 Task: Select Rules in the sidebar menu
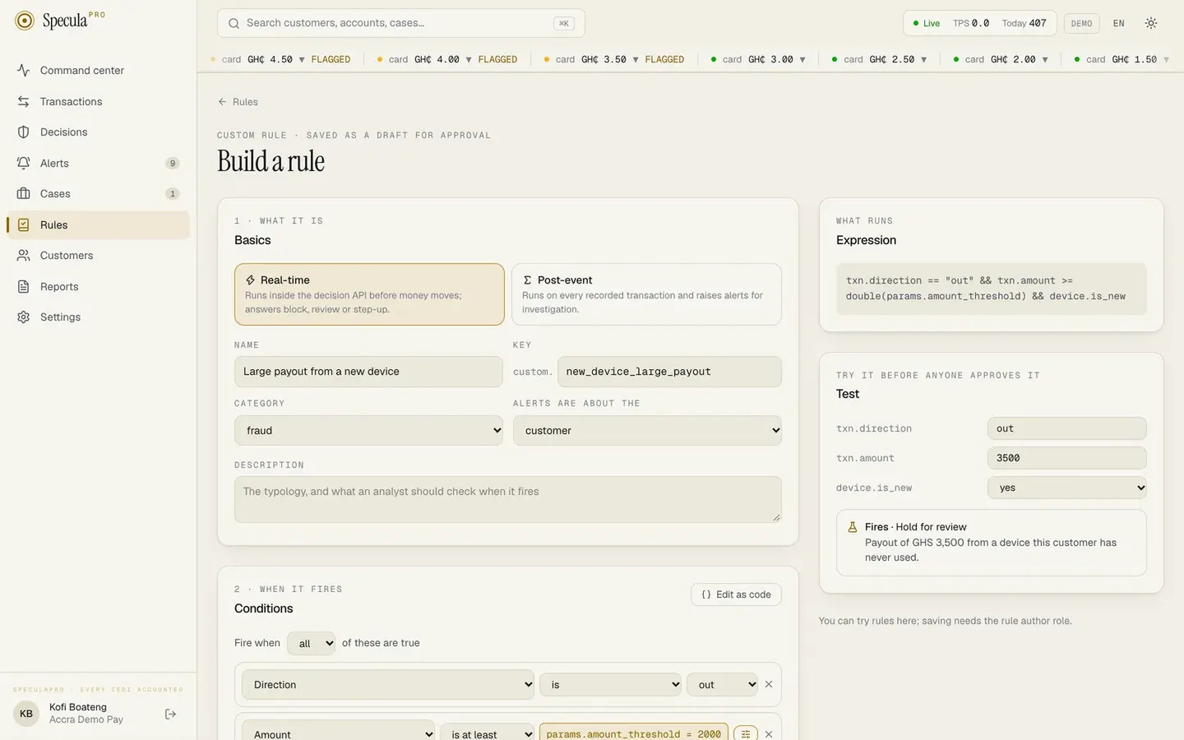(x=98, y=225)
